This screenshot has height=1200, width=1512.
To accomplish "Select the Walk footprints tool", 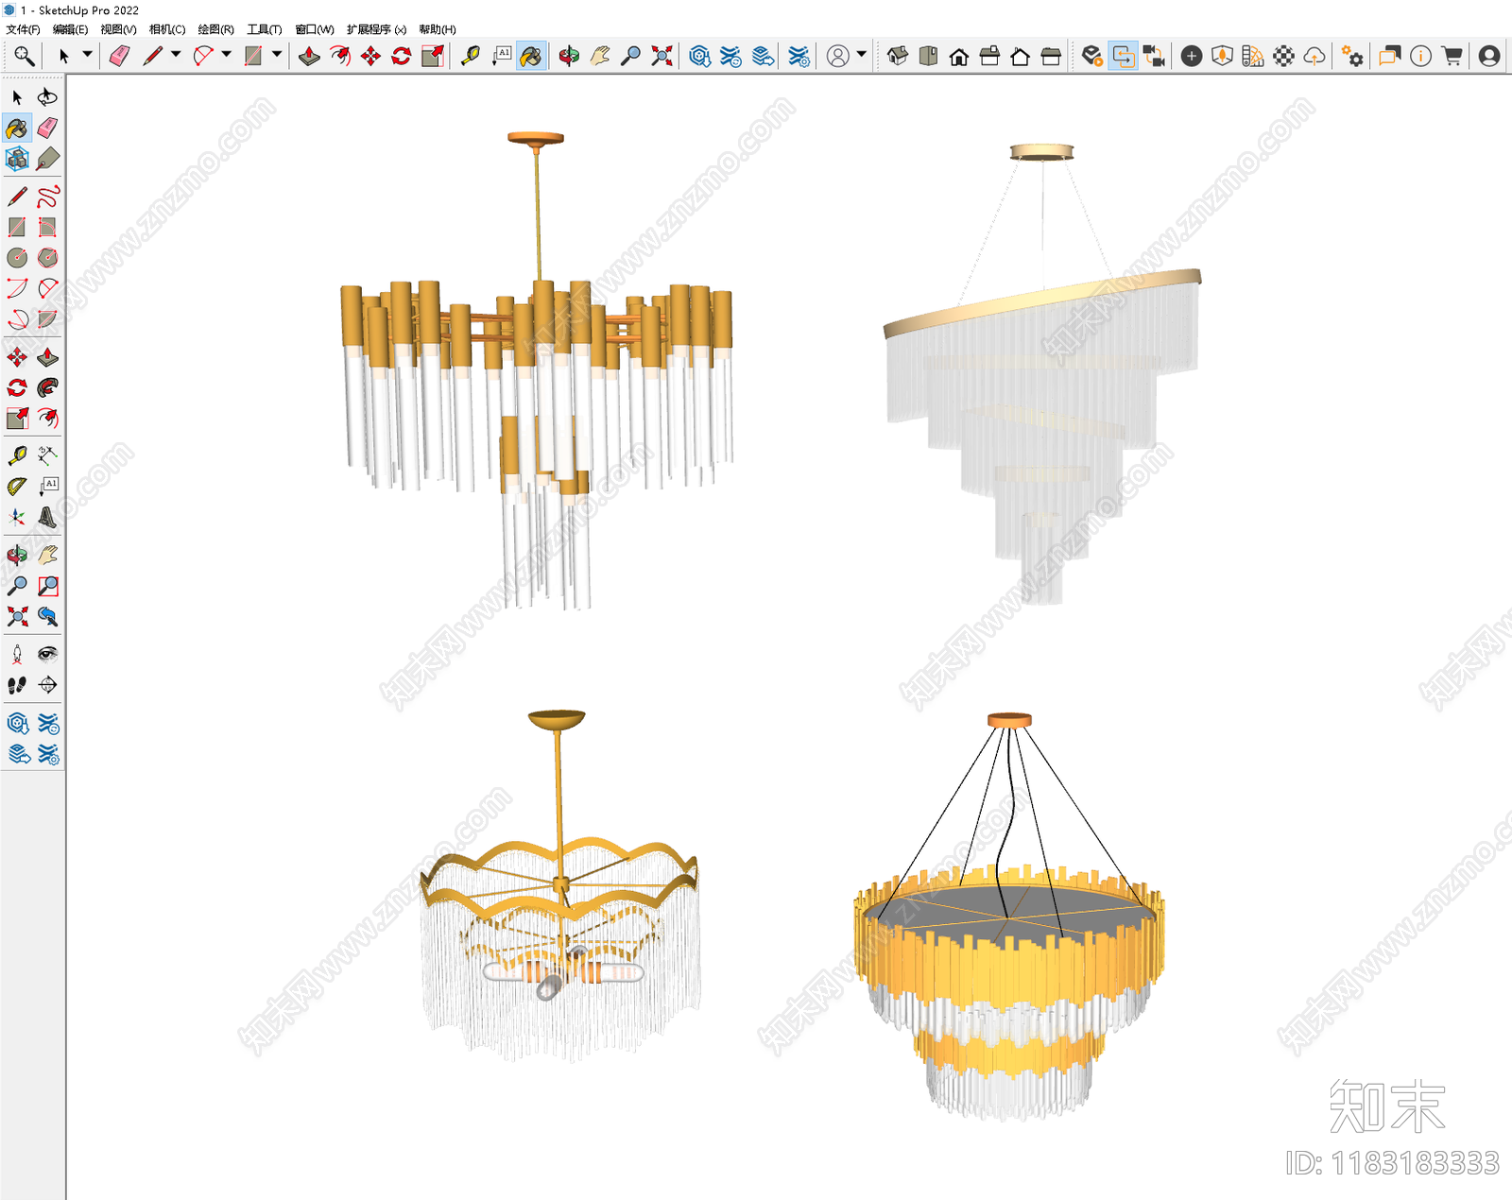I will pyautogui.click(x=17, y=685).
